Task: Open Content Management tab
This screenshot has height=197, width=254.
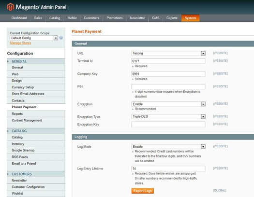Action: (x=36, y=120)
